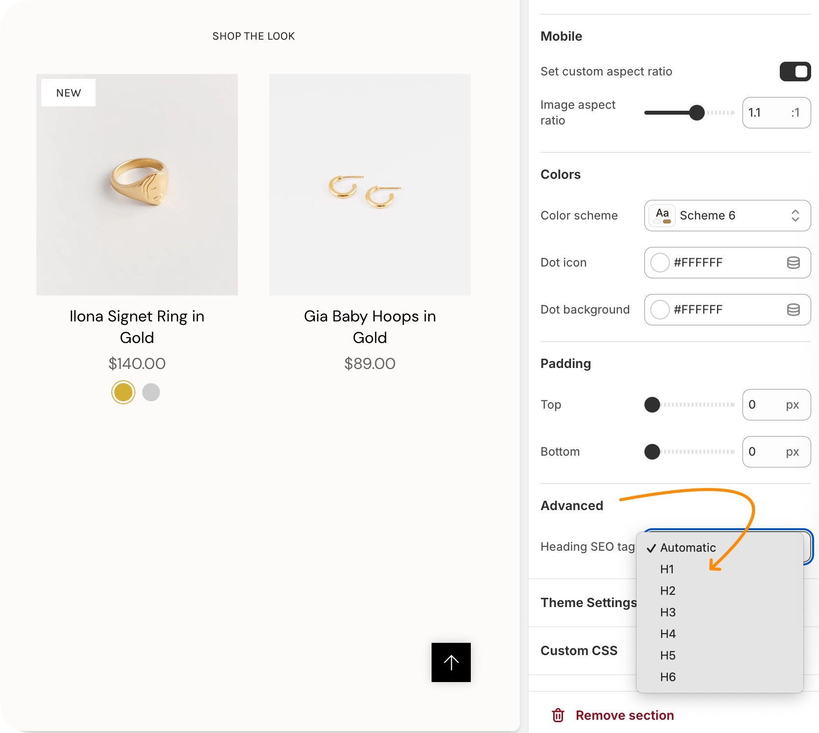Open dynamic source icon for Dot background
Viewport: 819px width, 733px height.
(x=793, y=310)
